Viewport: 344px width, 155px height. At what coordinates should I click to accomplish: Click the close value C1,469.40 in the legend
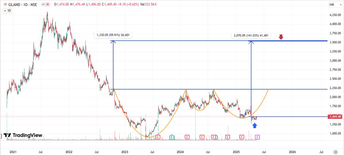pyautogui.click(x=109, y=4)
